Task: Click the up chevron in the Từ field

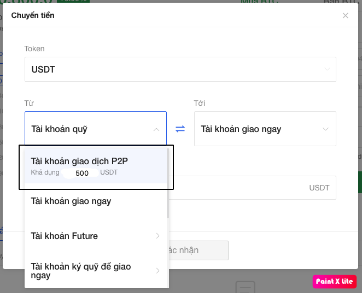Action: pyautogui.click(x=156, y=129)
